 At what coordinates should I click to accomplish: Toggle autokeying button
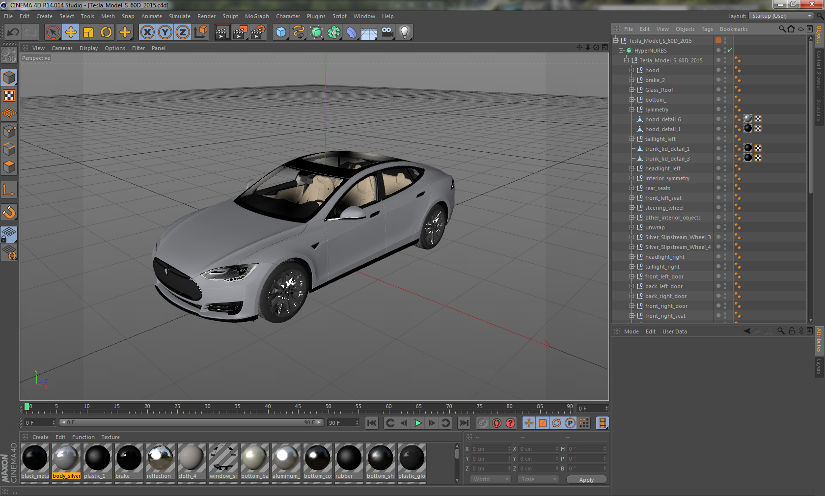[497, 423]
